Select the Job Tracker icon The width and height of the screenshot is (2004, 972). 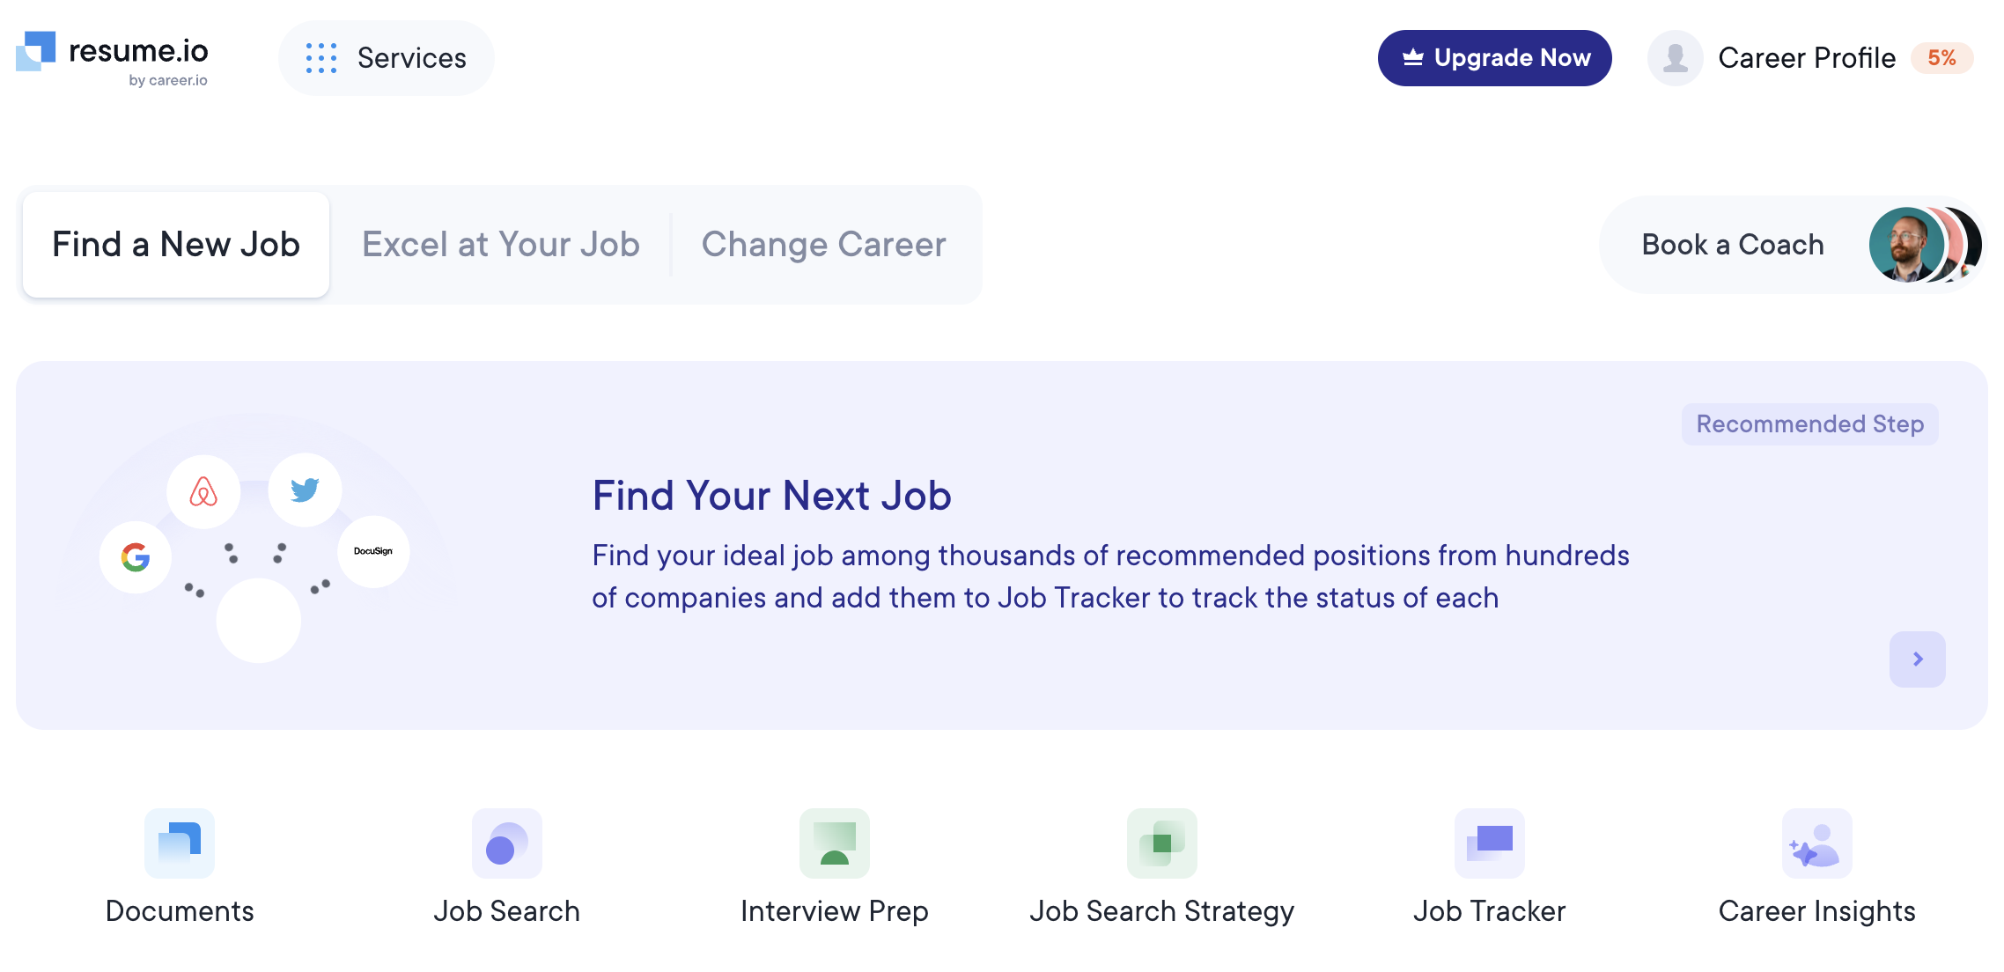[x=1492, y=843]
